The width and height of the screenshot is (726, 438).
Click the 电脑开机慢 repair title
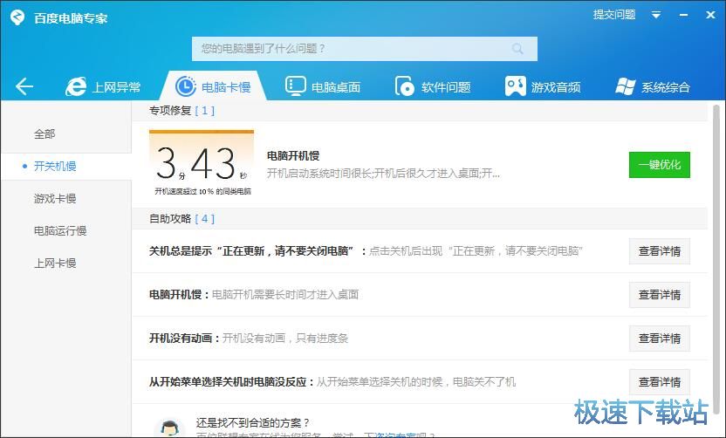[293, 156]
